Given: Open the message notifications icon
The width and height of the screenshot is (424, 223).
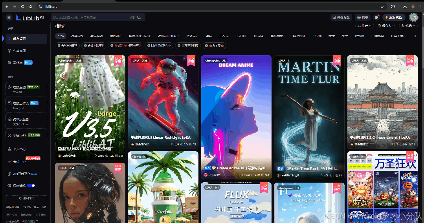Looking at the screenshot, I should tap(376, 17).
